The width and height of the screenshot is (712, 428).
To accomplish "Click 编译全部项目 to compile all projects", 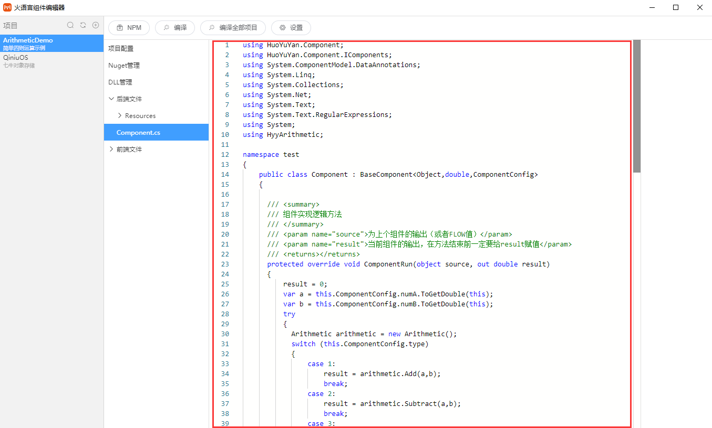I will (x=233, y=28).
